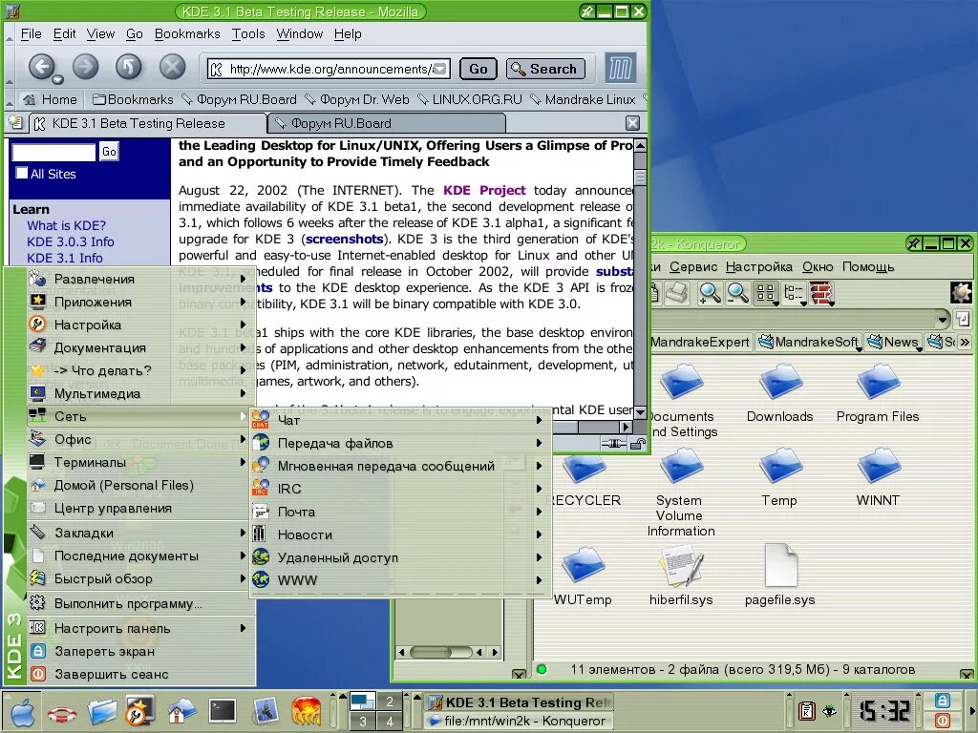The image size is (978, 733).
Task: Toggle the pin (sticky) button on Mozilla titlebar
Action: 587,11
